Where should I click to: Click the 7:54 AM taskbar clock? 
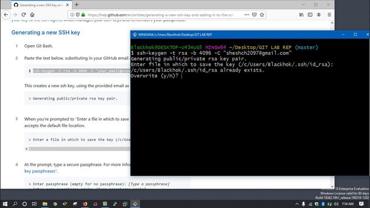[x=348, y=204]
